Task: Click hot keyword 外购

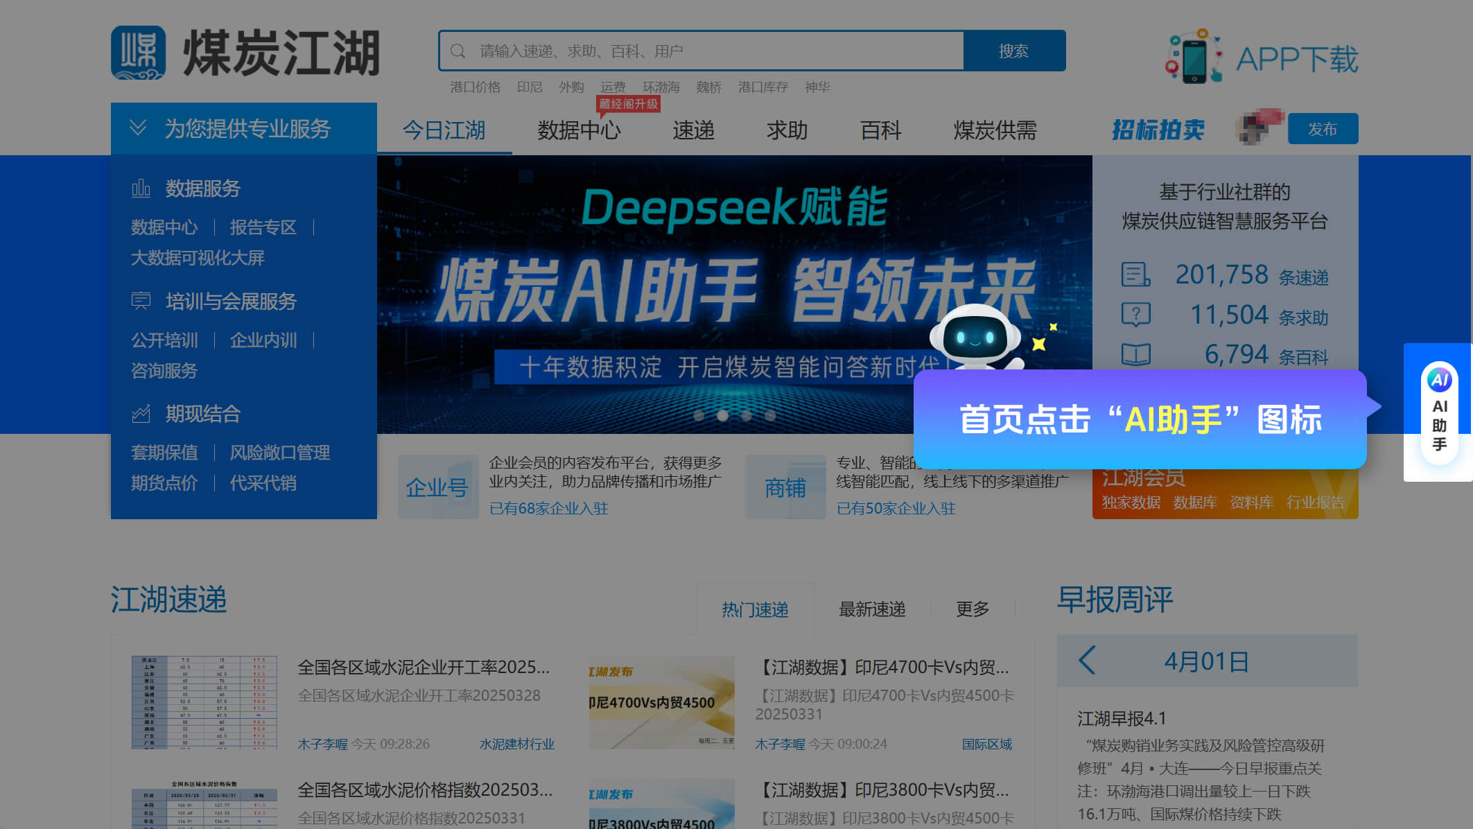Action: (x=571, y=87)
